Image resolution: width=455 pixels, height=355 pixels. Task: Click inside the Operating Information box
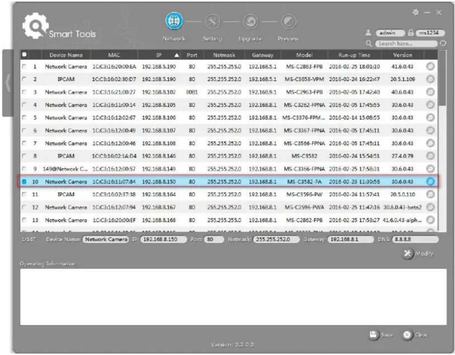coord(233,297)
